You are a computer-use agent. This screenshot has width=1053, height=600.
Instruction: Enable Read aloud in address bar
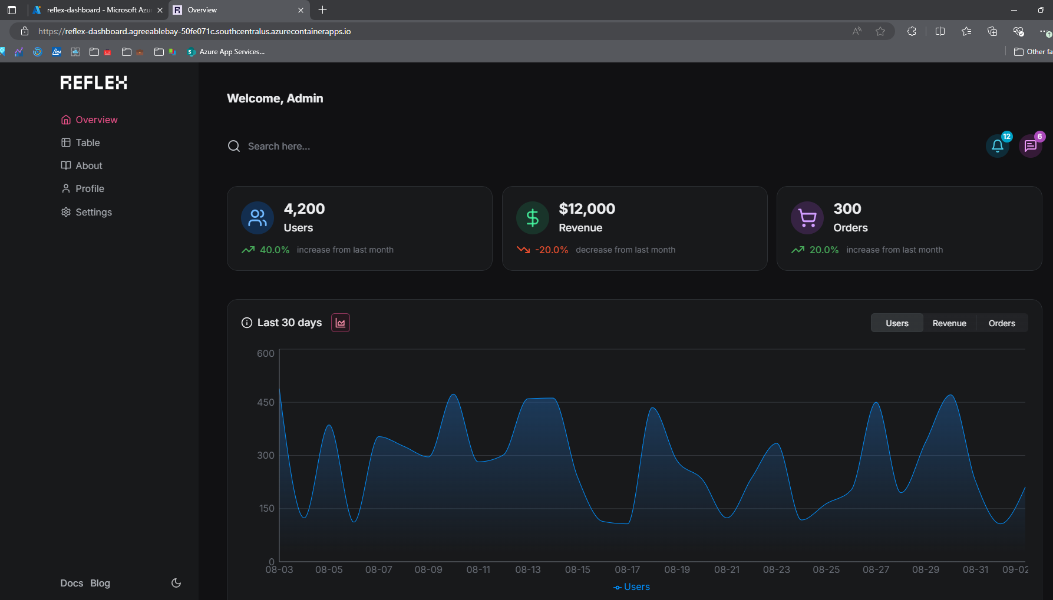coord(857,31)
